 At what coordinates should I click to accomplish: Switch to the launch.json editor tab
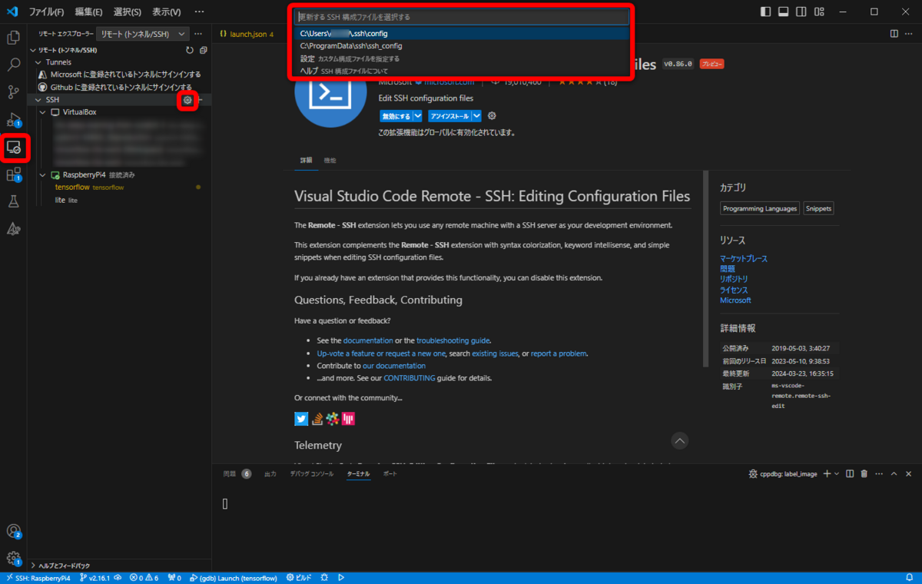(x=247, y=34)
